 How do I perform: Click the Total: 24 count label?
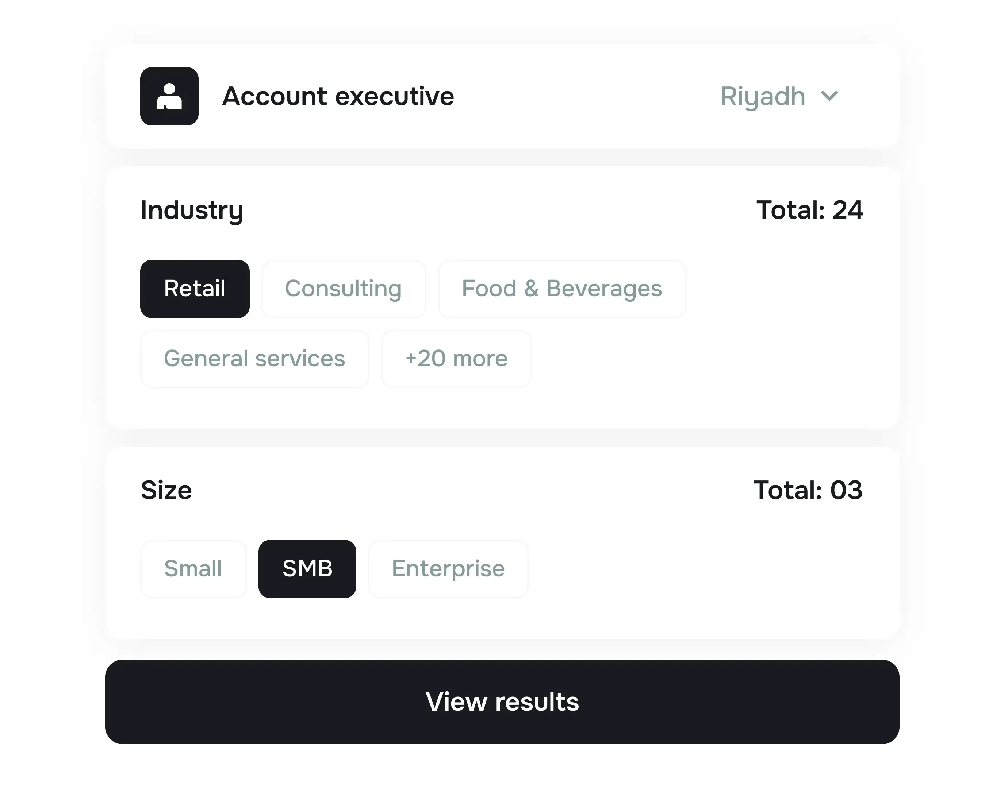810,210
